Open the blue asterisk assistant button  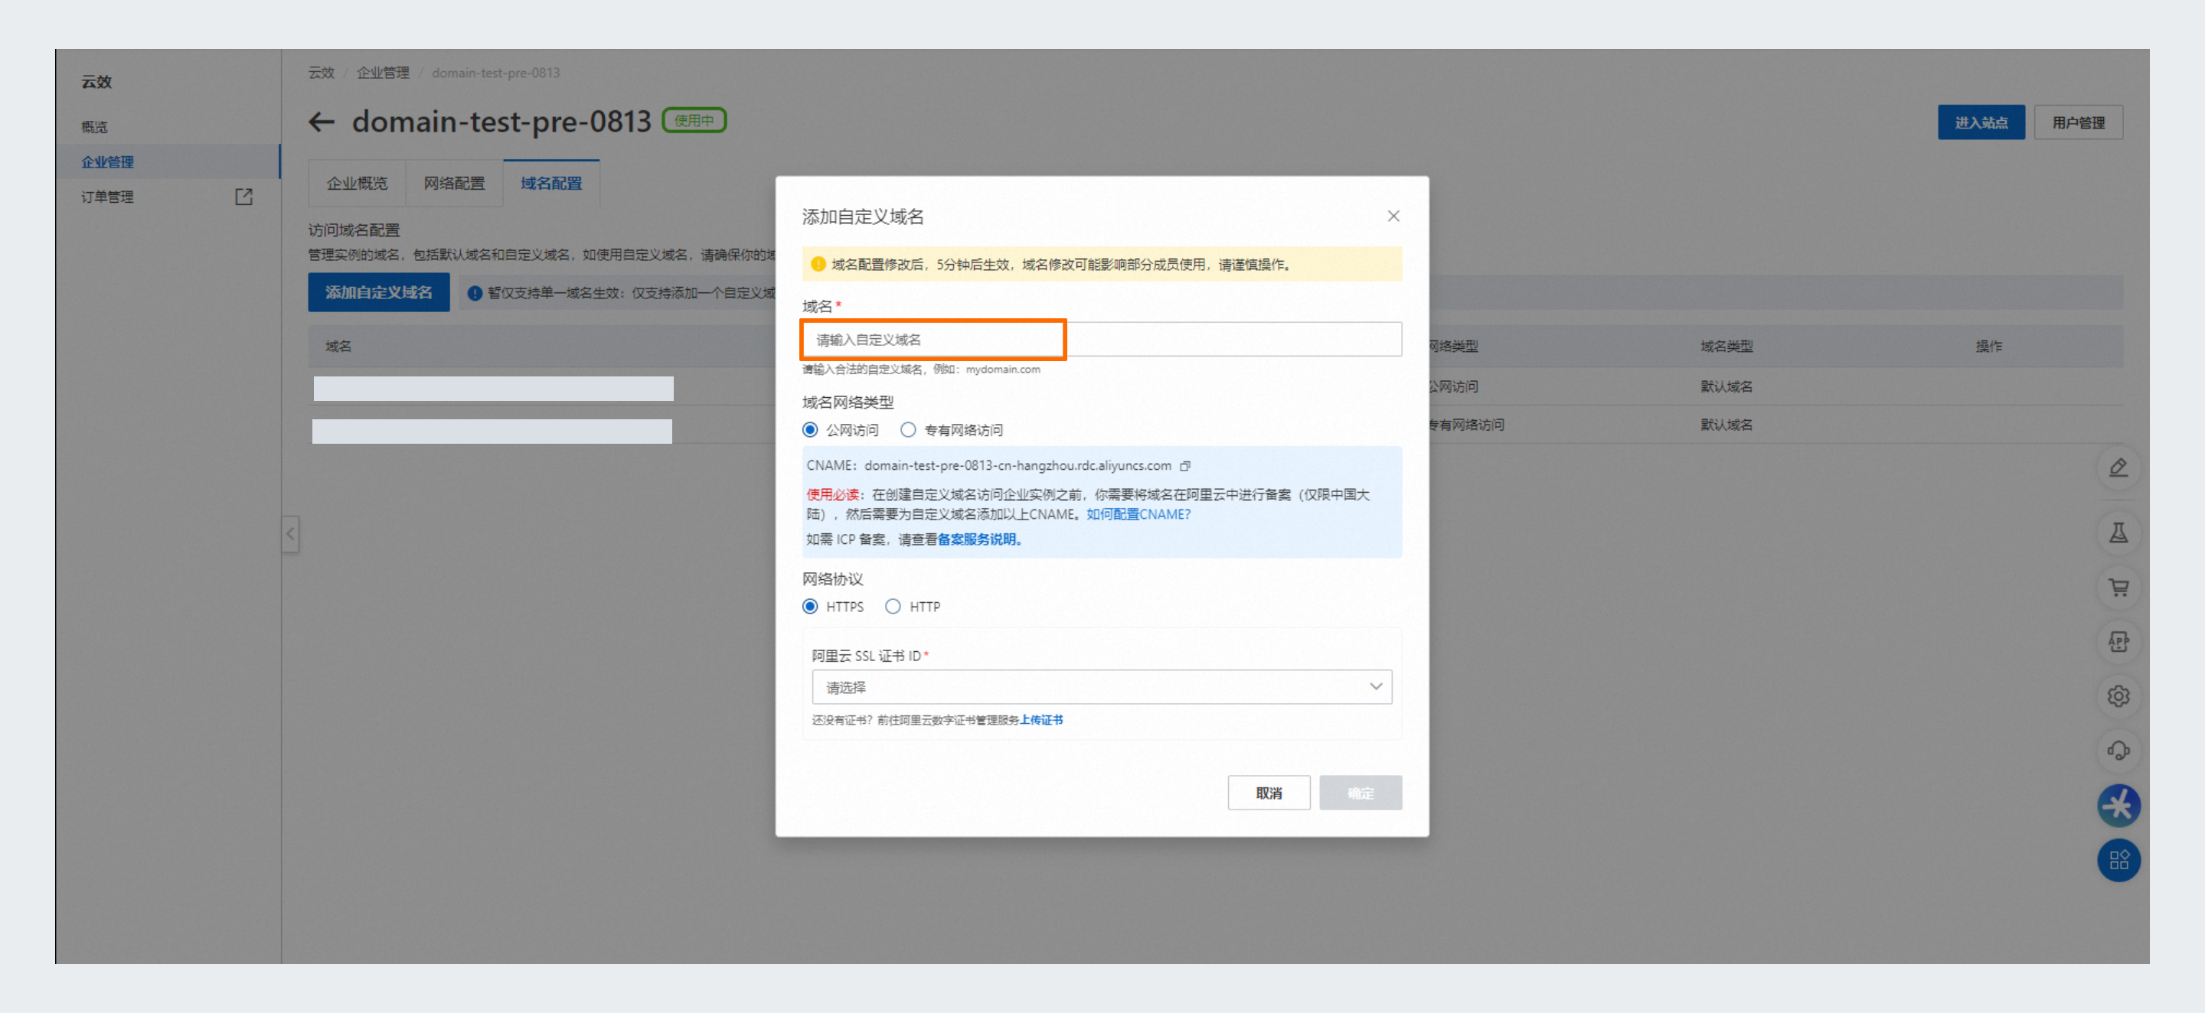[2118, 806]
